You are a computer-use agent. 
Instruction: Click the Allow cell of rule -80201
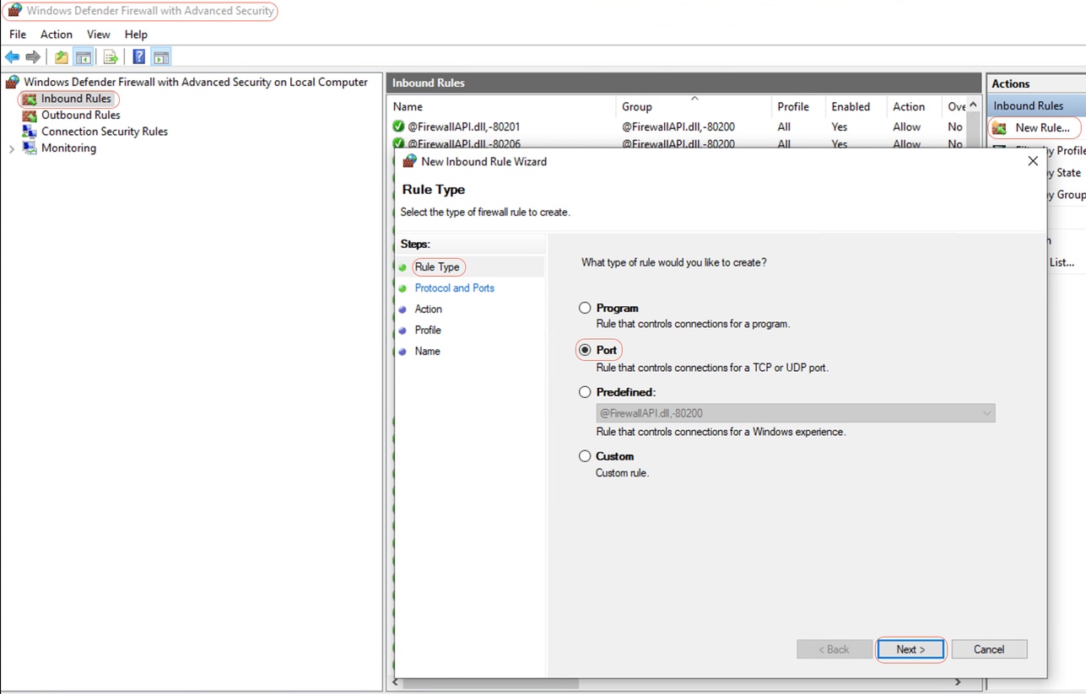point(907,127)
